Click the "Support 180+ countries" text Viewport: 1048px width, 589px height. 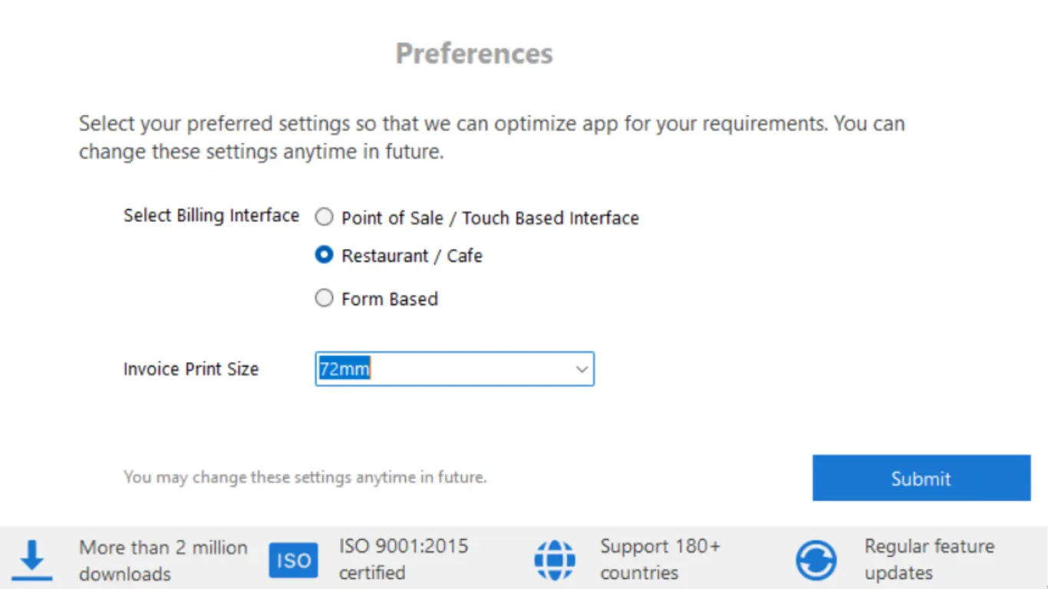pos(661,560)
